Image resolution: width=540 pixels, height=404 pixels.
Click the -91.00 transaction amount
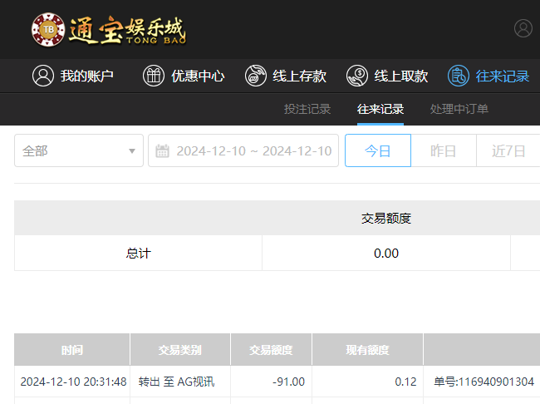coord(288,382)
